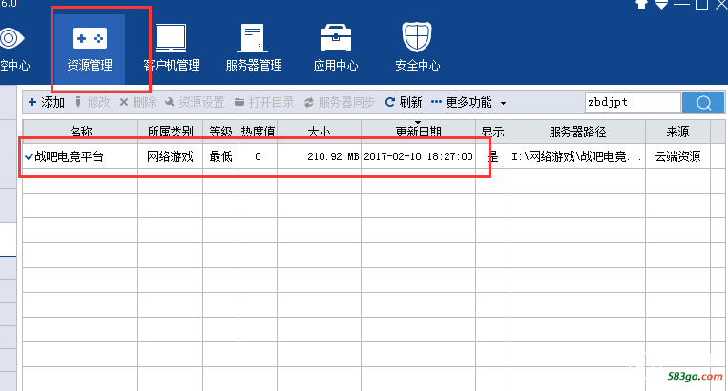Sort by the 等级 column header
This screenshot has width=728, height=391.
pyautogui.click(x=221, y=132)
